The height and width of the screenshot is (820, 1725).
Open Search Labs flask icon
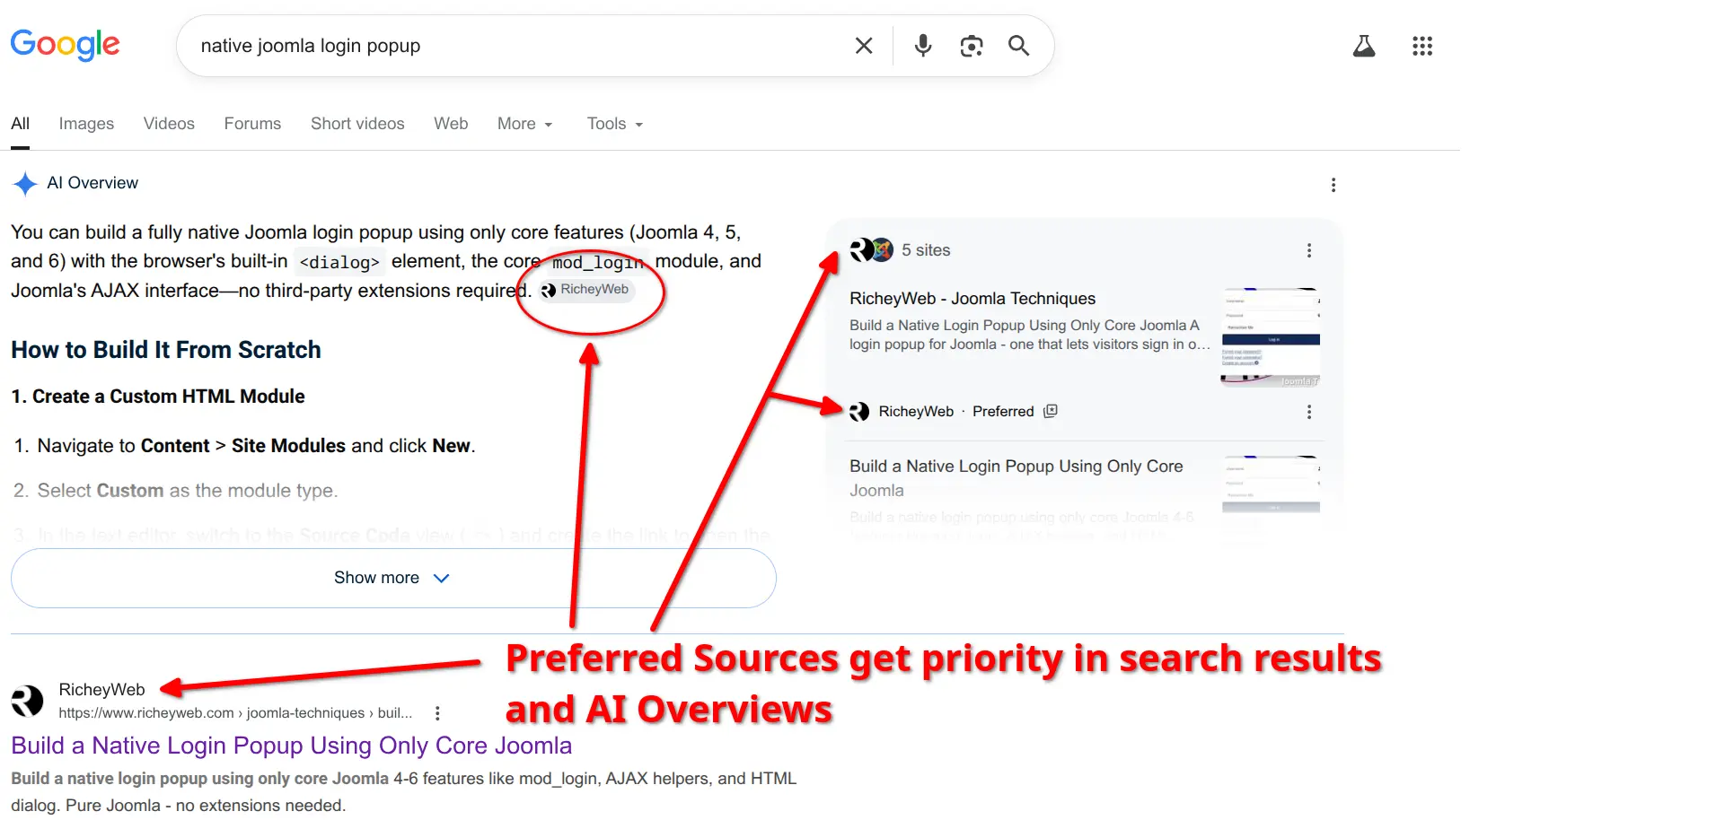tap(1364, 46)
